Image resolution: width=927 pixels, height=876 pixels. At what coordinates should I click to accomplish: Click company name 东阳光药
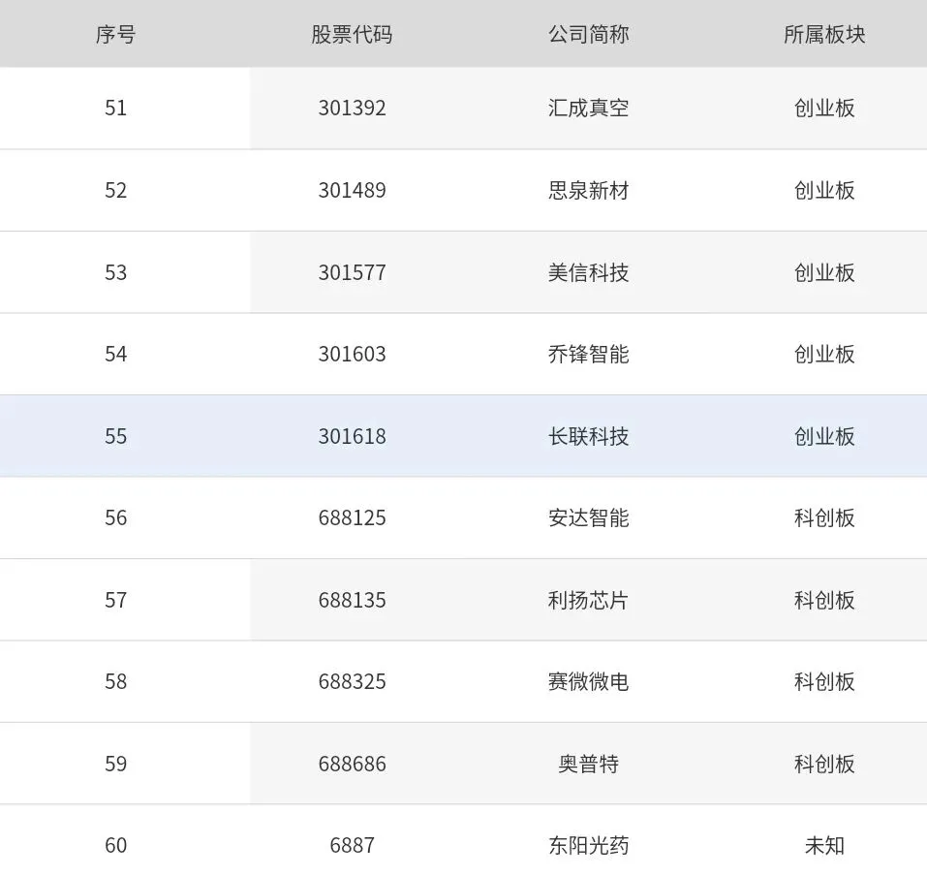588,845
